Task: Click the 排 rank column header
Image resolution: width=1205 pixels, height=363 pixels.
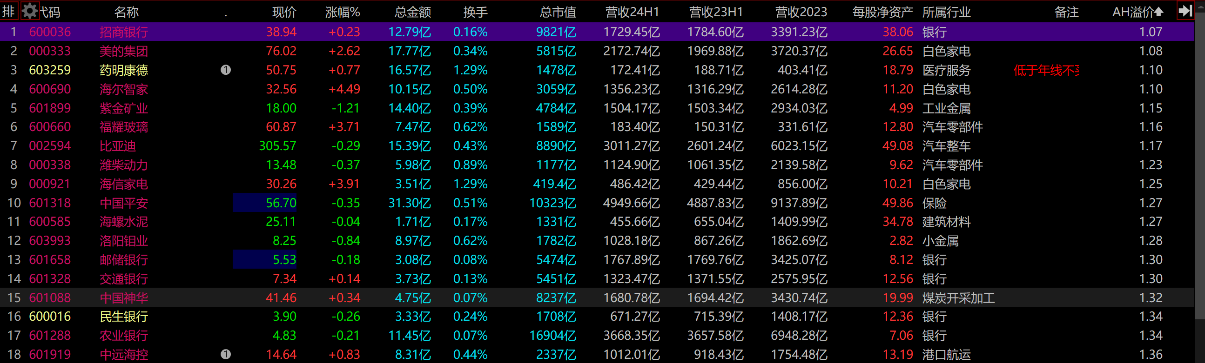Action: coord(8,11)
